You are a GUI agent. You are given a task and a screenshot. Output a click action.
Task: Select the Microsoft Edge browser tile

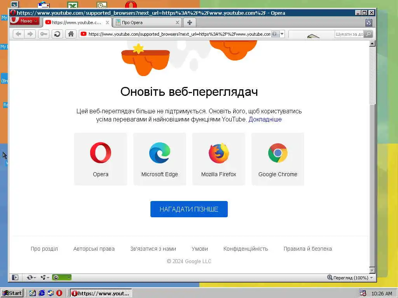point(160,159)
